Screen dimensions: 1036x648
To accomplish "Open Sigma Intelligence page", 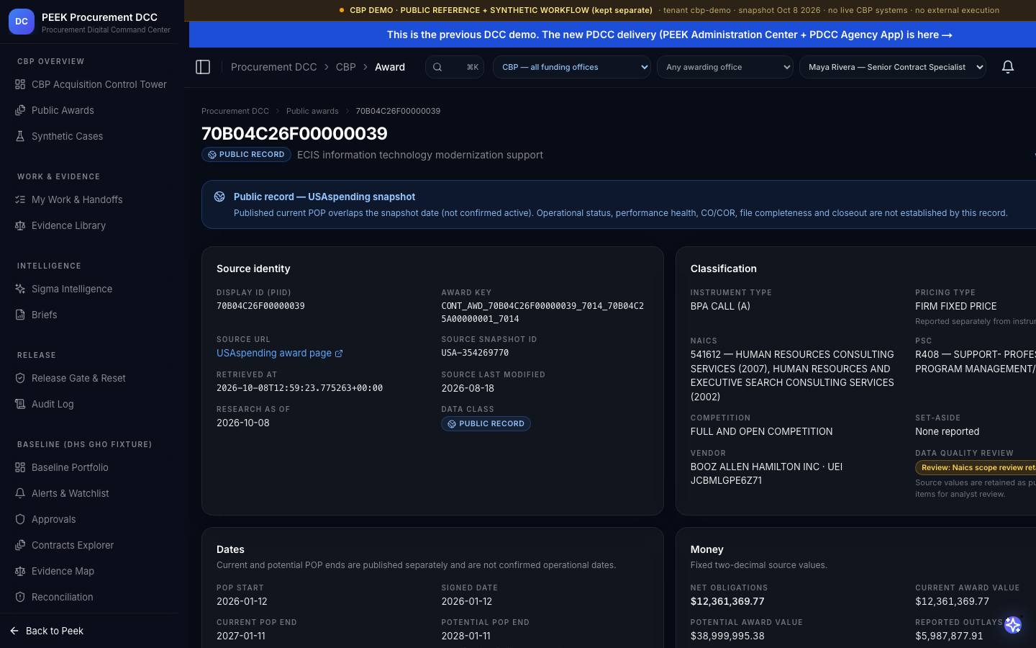I will [x=89, y=289].
